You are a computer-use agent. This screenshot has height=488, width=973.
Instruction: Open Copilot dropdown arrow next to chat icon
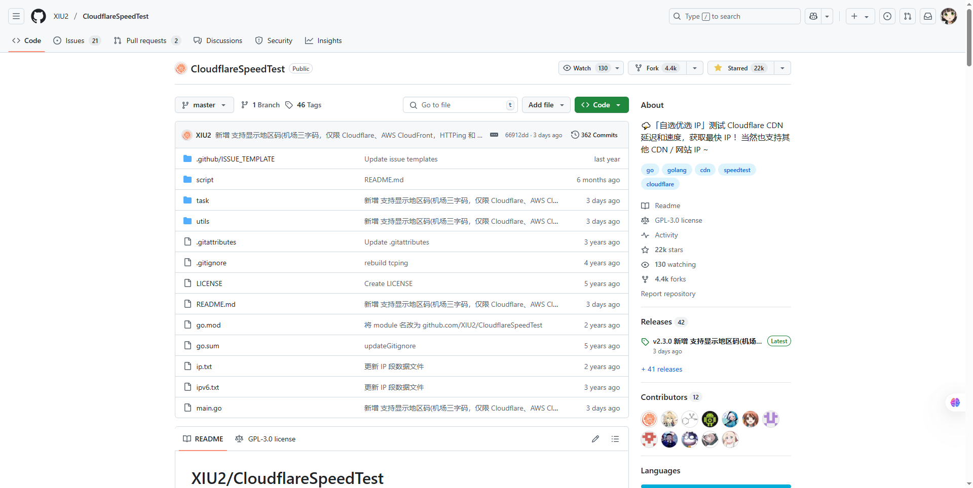[827, 16]
